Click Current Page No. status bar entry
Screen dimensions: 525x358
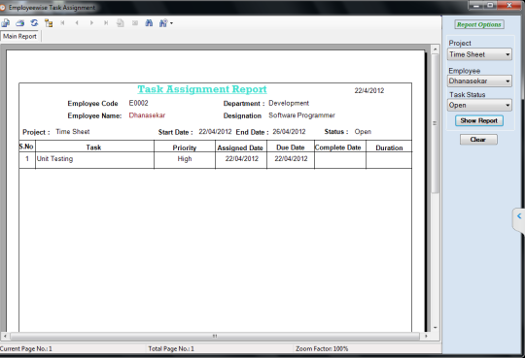(x=26, y=348)
